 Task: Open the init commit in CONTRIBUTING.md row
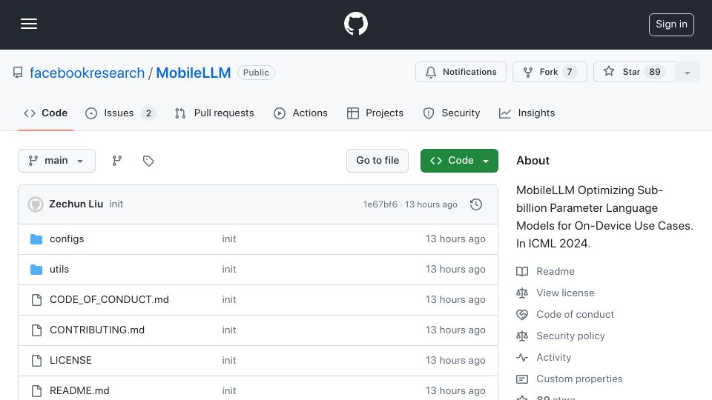(229, 330)
